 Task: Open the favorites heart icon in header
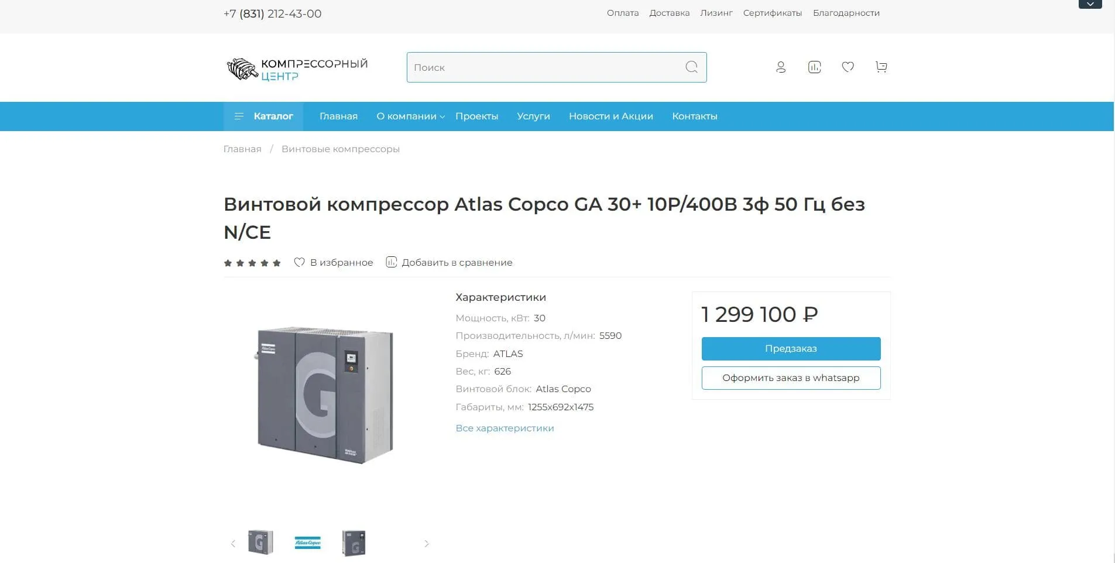click(848, 67)
